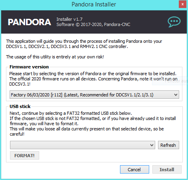Screen dimensions: 188x180
Task: Open the chat speech bubble icon
Action: [x=174, y=22]
